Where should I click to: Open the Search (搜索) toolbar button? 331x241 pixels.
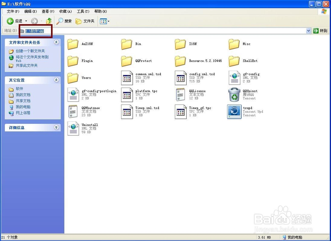64,21
